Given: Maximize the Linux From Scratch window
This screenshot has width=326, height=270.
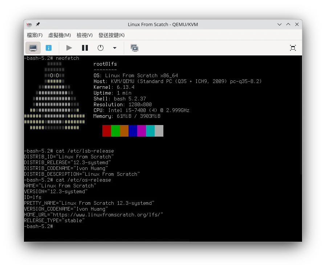Looking at the screenshot, I should click(288, 24).
